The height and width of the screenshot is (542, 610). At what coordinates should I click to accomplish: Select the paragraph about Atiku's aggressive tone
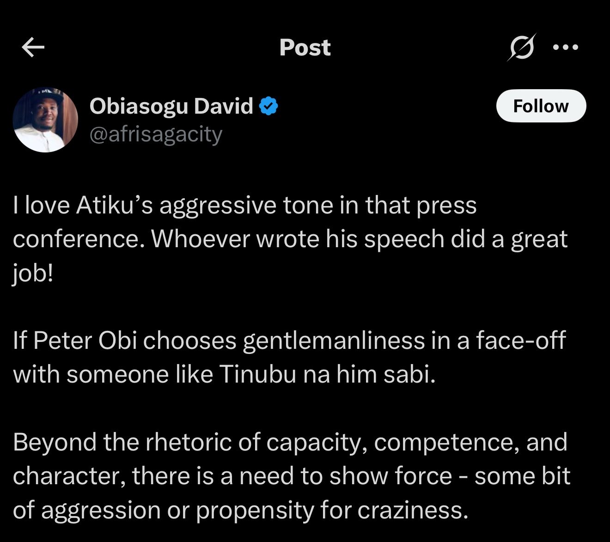[x=290, y=239]
